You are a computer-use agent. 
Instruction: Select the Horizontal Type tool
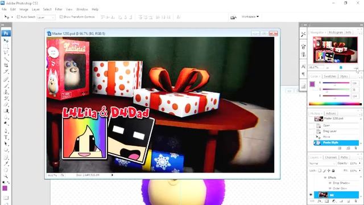pos(6,137)
